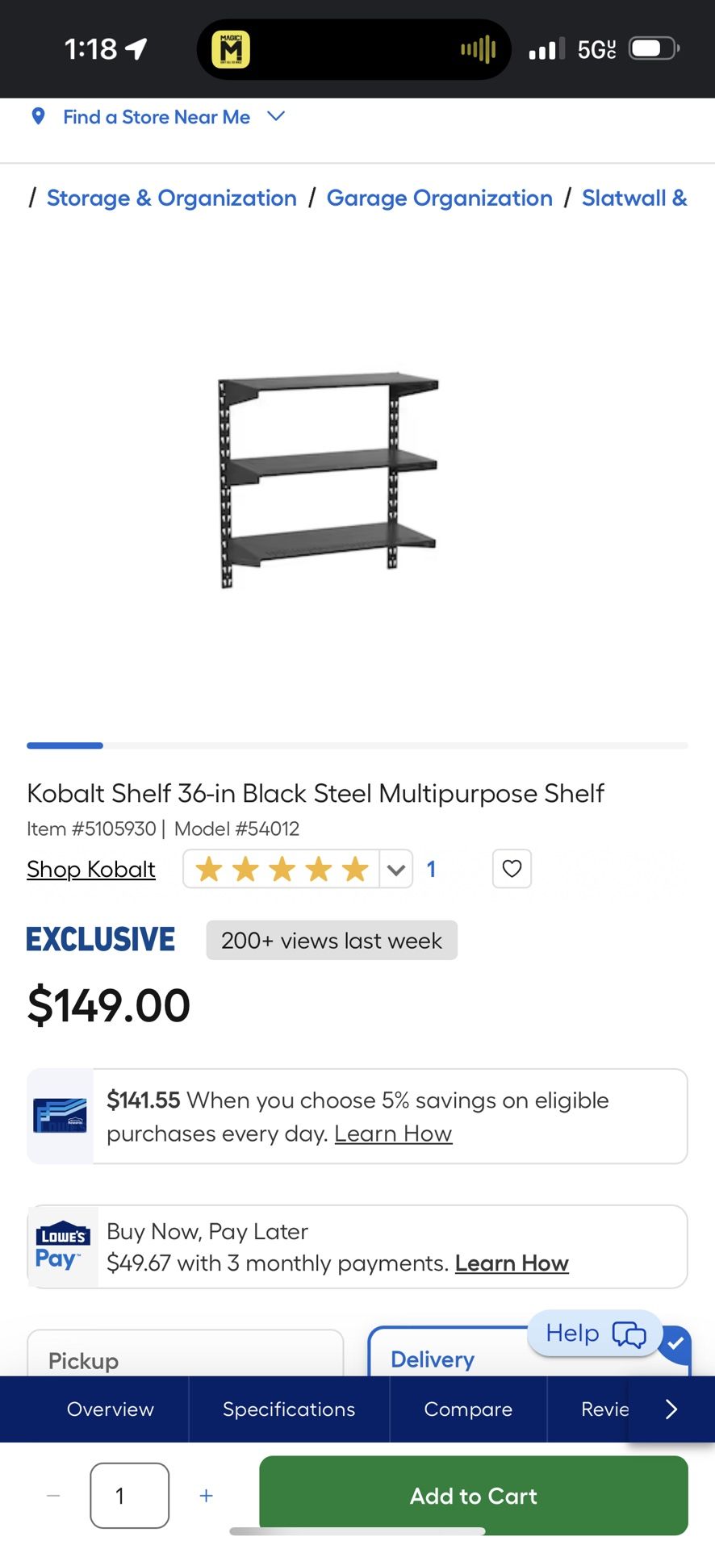
Task: Open the ratings breakdown chevron
Action: (395, 869)
